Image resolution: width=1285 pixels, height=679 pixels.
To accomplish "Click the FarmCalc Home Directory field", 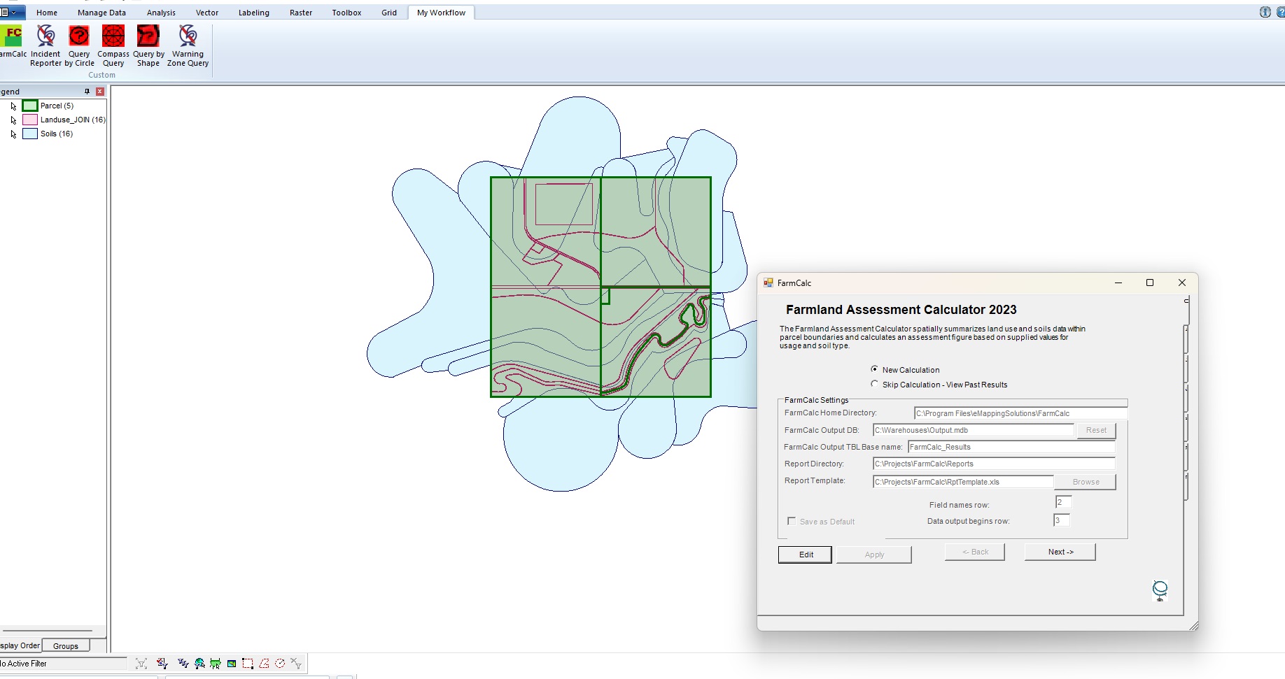I will point(1020,413).
